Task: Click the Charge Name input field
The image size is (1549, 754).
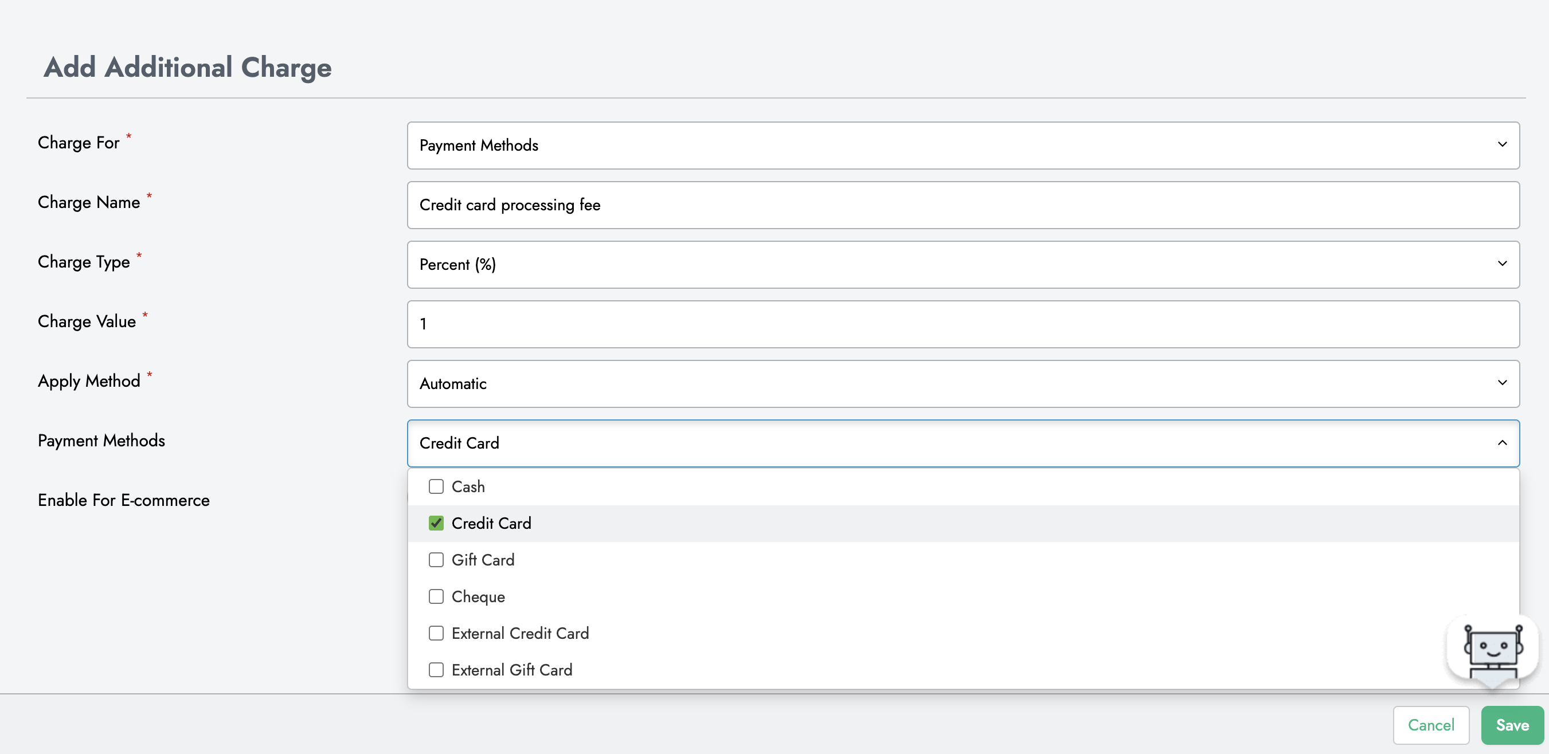Action: (962, 205)
